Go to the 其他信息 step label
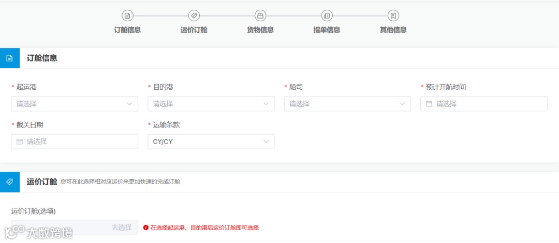The width and height of the screenshot is (559, 243). 393,30
